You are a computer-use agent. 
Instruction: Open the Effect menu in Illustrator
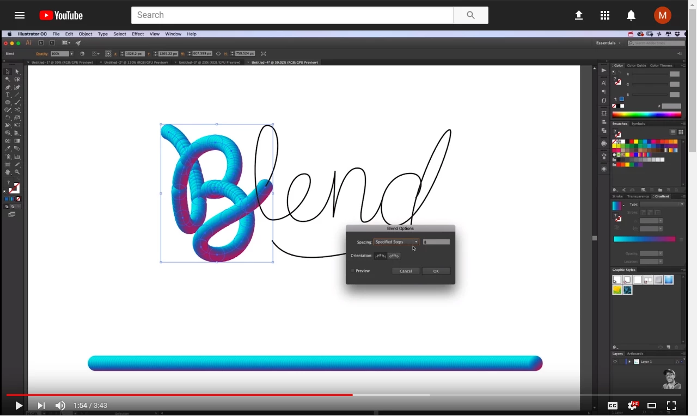pos(138,34)
